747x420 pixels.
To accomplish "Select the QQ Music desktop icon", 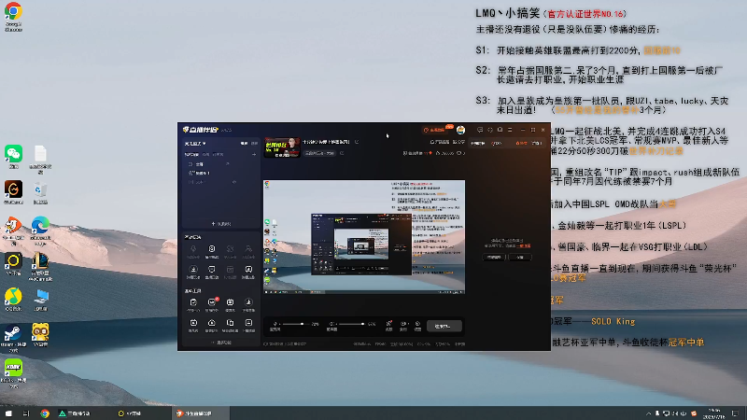I will (x=13, y=297).
